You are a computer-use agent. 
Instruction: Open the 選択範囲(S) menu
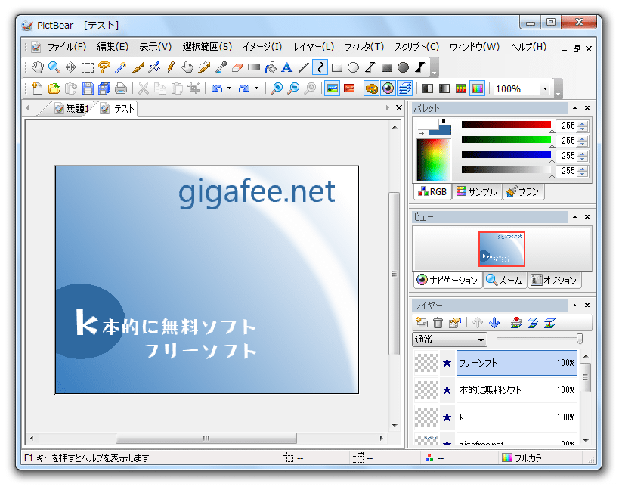(x=207, y=47)
